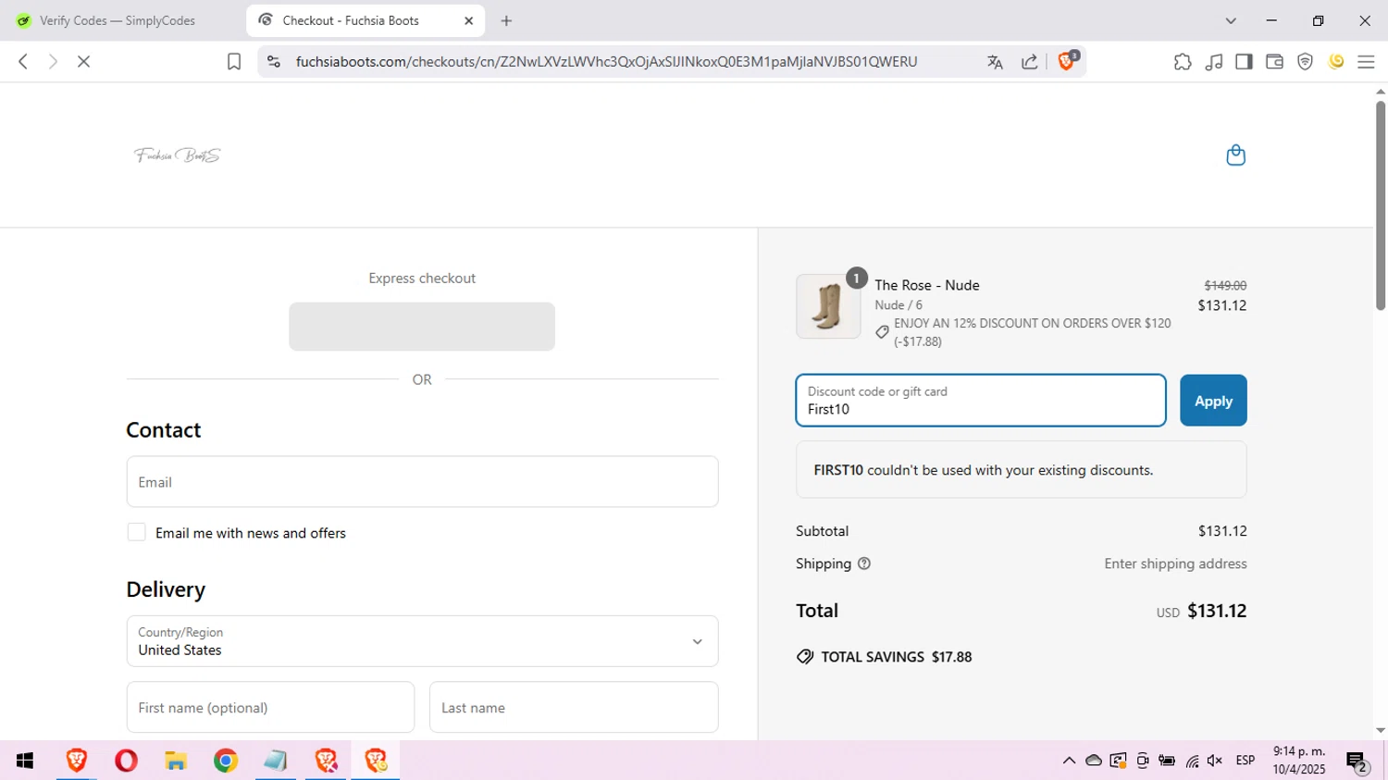The width and height of the screenshot is (1388, 780).
Task: Open Opera from the taskbar
Action: click(x=126, y=761)
